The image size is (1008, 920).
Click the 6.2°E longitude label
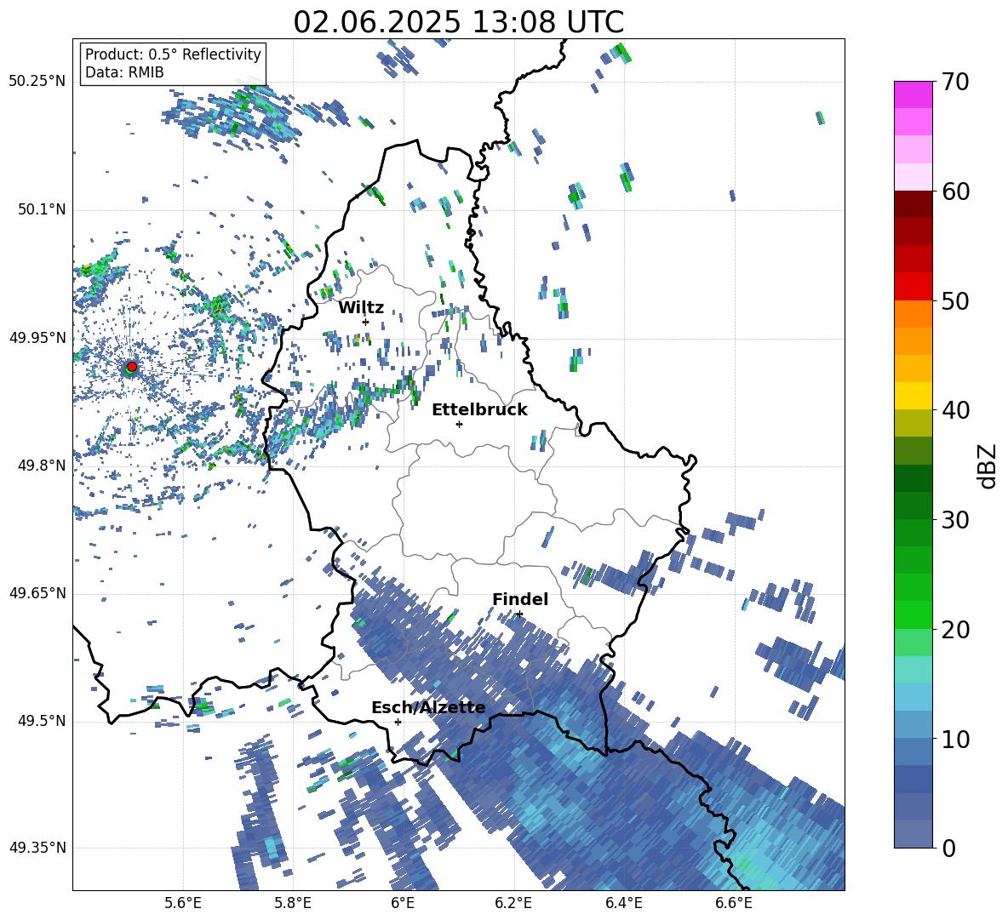513,903
